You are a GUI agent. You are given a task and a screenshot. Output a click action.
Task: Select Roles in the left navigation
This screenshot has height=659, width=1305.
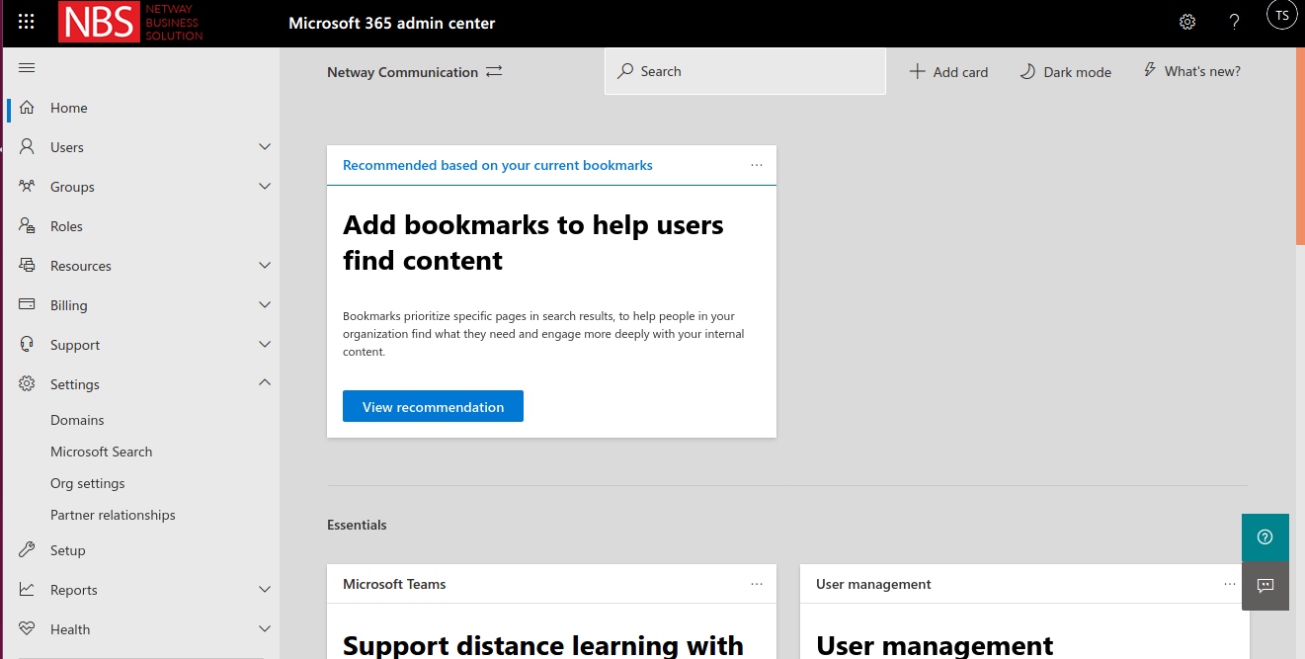click(66, 226)
